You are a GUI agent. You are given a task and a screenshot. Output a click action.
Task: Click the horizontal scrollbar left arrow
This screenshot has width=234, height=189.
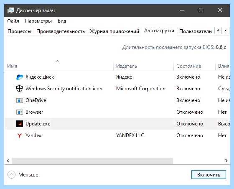8,161
